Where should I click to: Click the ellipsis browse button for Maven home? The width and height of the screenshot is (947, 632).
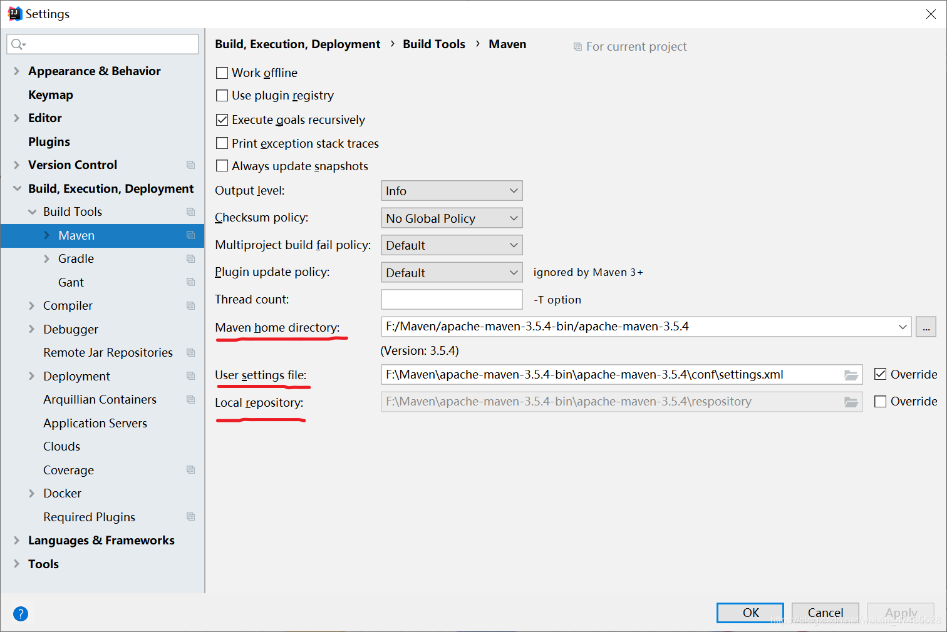click(926, 327)
